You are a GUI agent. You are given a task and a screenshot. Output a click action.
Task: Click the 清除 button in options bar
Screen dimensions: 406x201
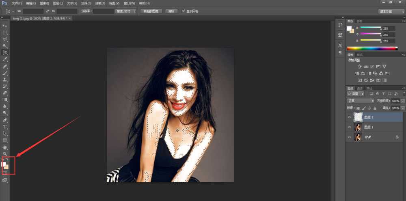tap(171, 11)
